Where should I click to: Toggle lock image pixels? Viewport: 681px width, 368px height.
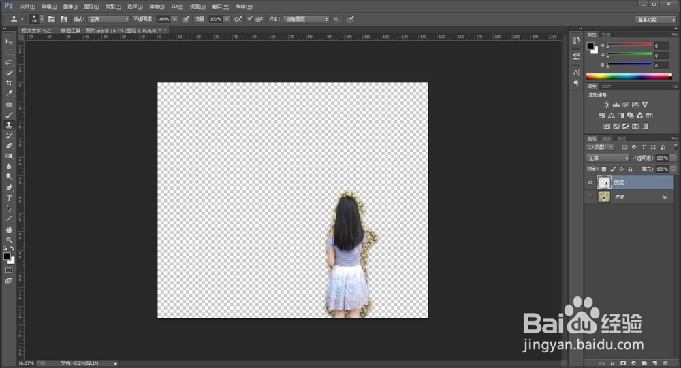[613, 169]
